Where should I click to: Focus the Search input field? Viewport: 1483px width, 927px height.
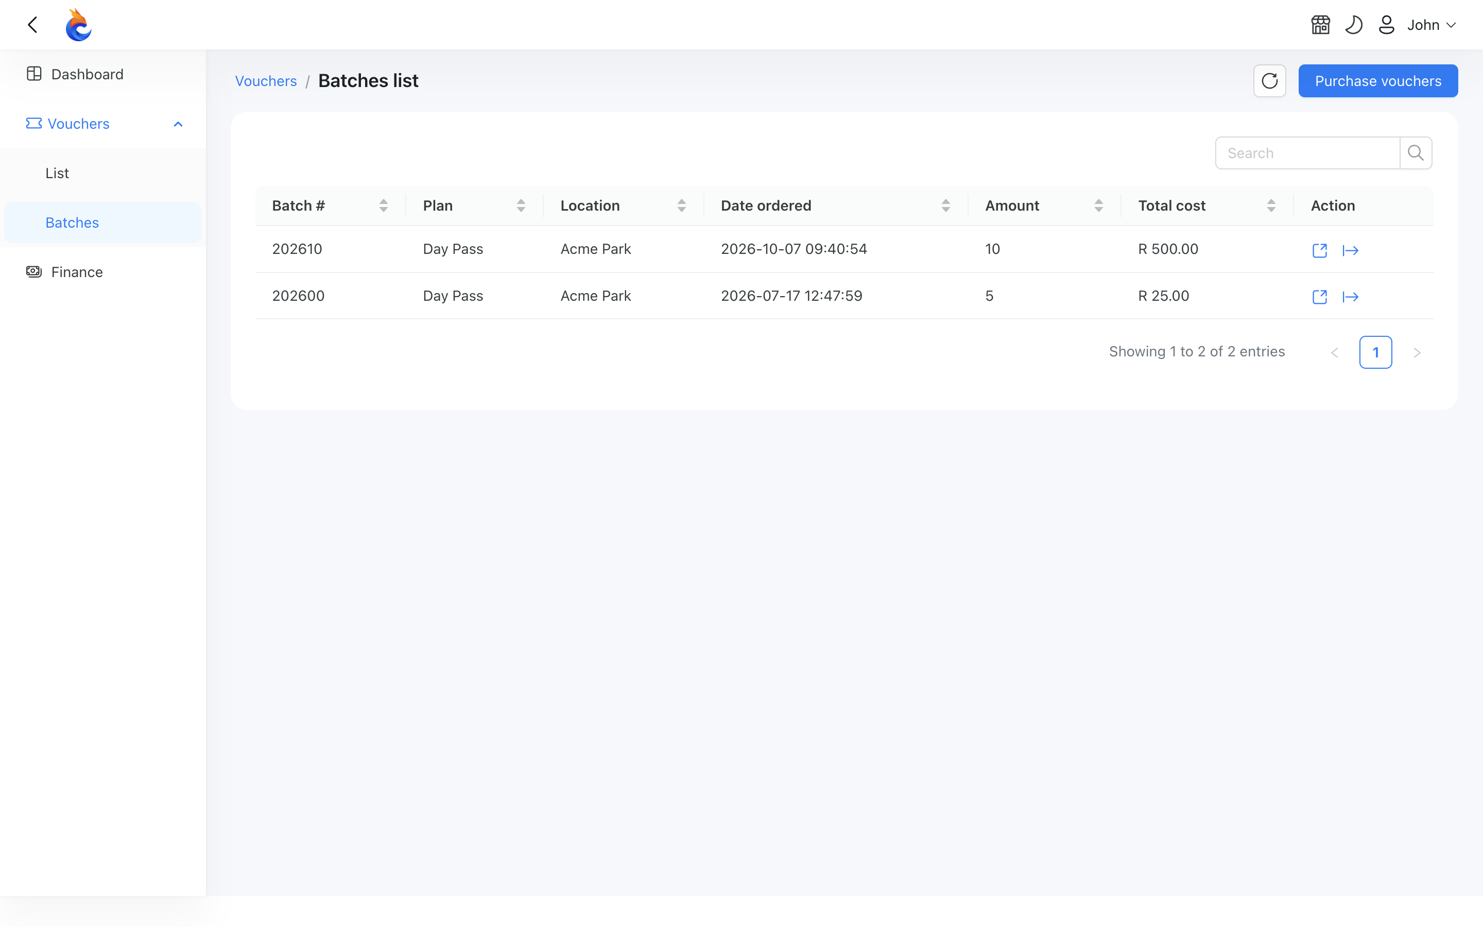pyautogui.click(x=1308, y=152)
